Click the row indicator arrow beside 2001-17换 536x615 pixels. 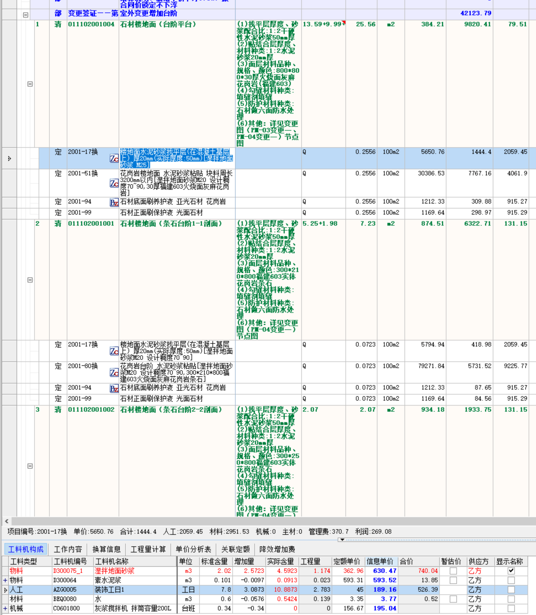click(9, 158)
